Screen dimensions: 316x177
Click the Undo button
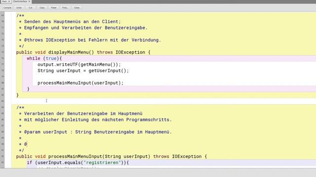point(19,8)
